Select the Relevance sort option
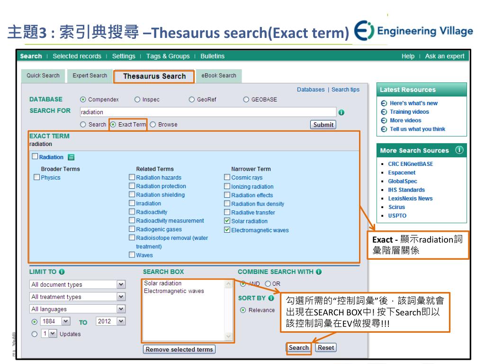This screenshot has width=485, height=364. (243, 310)
